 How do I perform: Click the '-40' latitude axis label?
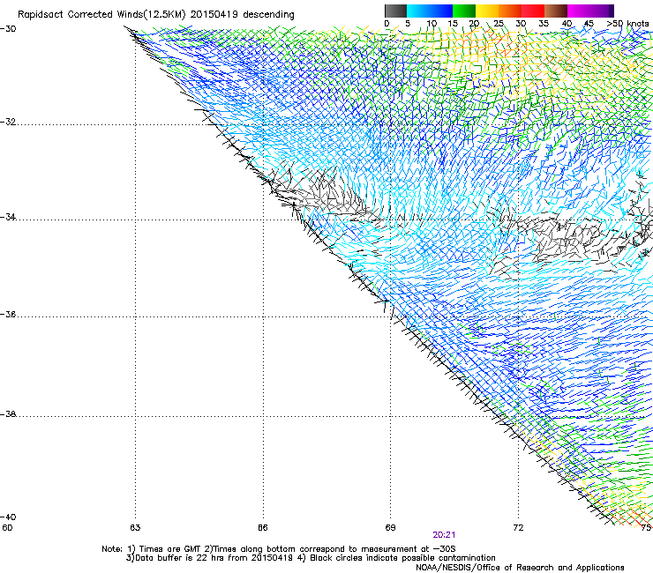pyautogui.click(x=8, y=517)
